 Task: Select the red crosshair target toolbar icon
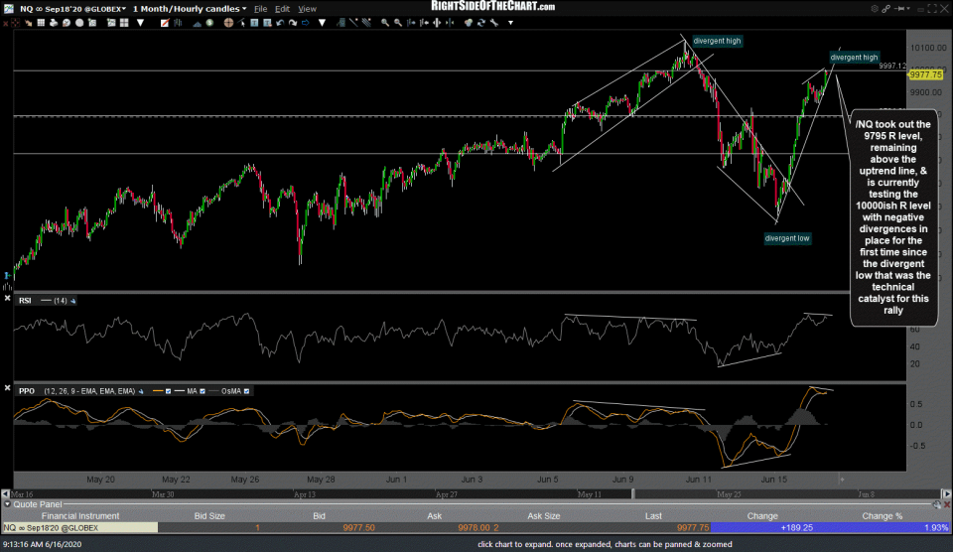[x=15, y=23]
